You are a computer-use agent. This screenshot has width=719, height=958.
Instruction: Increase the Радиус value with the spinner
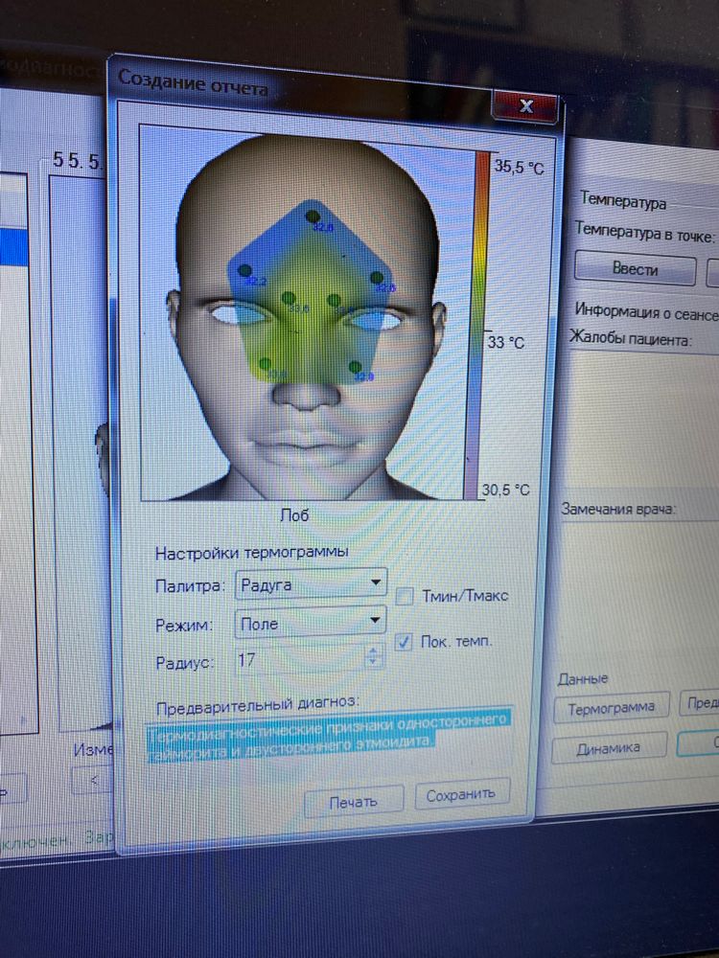pos(374,651)
